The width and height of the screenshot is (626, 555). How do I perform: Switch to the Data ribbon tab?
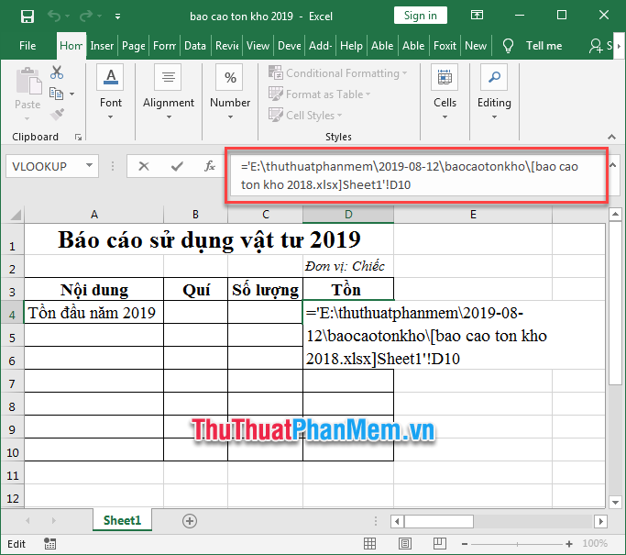[194, 46]
